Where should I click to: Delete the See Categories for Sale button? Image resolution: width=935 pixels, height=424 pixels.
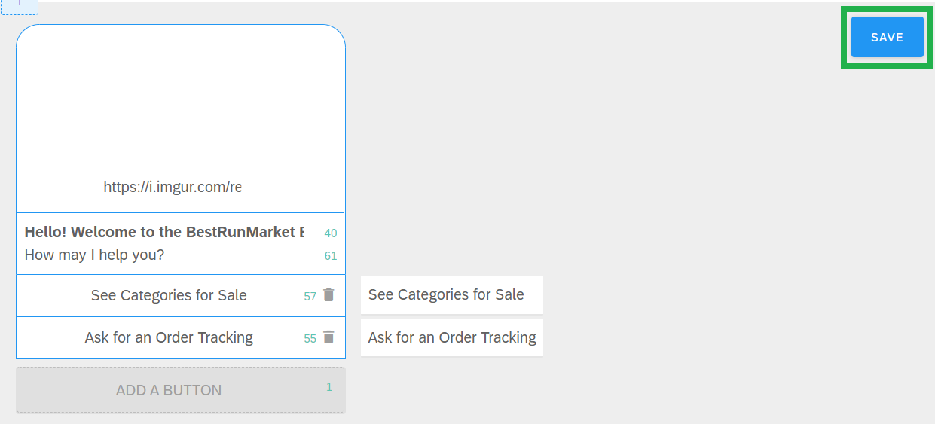[328, 295]
